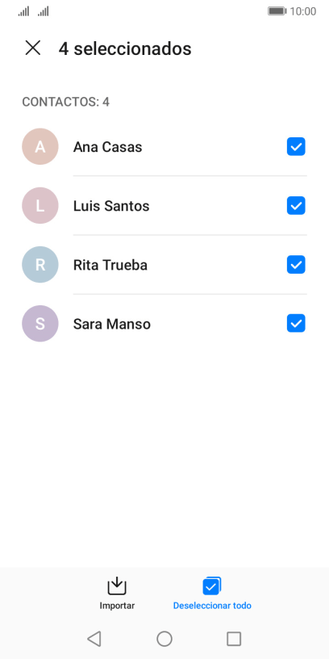Uncheck the Luis Santos checkbox
Viewport: 329px width, 659px height.
click(x=296, y=205)
